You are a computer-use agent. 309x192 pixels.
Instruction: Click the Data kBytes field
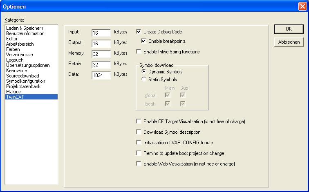(x=101, y=75)
